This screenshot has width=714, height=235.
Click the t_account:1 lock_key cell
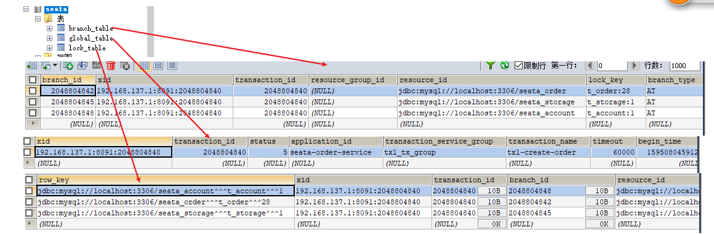tap(616, 112)
